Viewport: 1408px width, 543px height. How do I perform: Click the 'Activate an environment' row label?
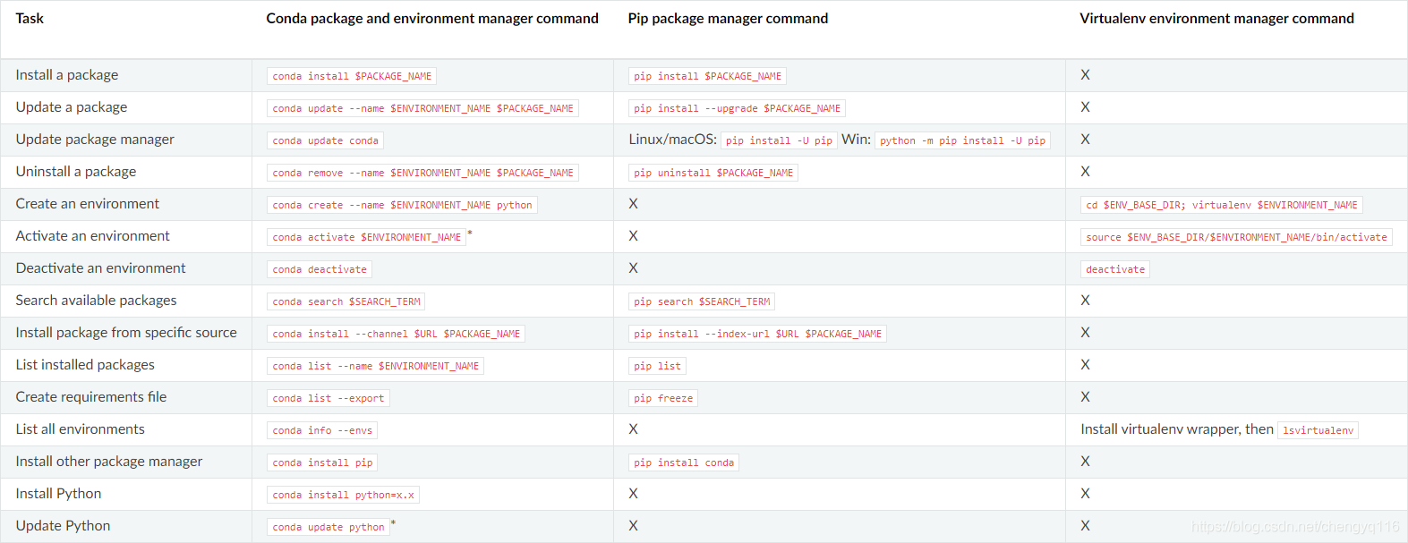[93, 236]
